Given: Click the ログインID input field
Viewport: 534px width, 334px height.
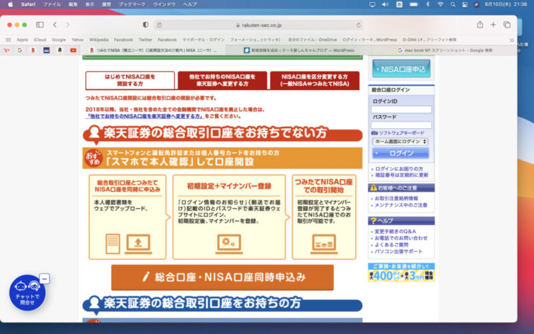Looking at the screenshot, I should 401,110.
